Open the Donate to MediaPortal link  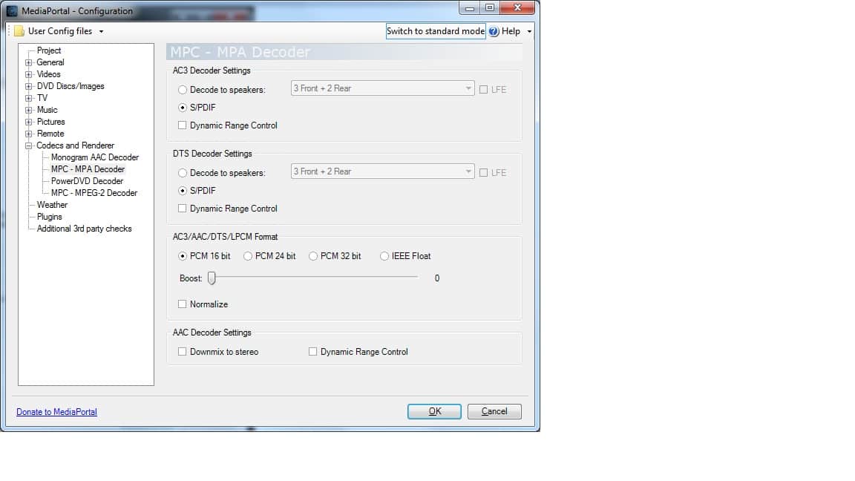pos(56,412)
